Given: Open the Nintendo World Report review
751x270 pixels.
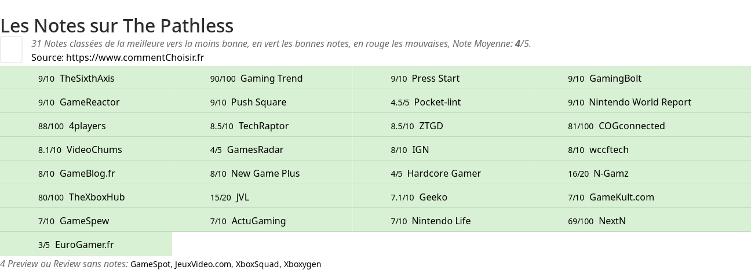Looking at the screenshot, I should [x=640, y=102].
